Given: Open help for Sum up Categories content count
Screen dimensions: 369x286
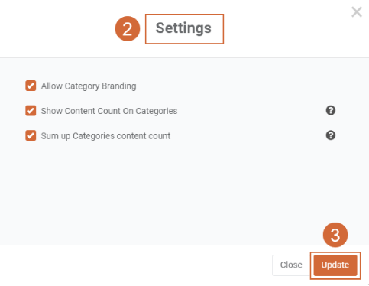Looking at the screenshot, I should click(331, 135).
